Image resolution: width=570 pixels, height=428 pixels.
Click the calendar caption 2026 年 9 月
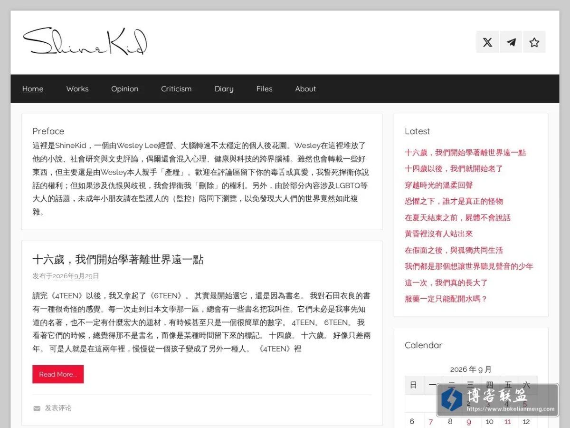pyautogui.click(x=471, y=370)
